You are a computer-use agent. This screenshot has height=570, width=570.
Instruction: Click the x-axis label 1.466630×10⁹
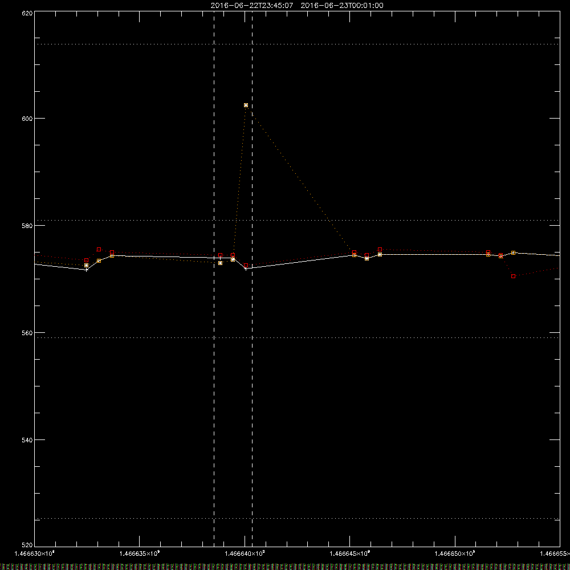(35, 553)
